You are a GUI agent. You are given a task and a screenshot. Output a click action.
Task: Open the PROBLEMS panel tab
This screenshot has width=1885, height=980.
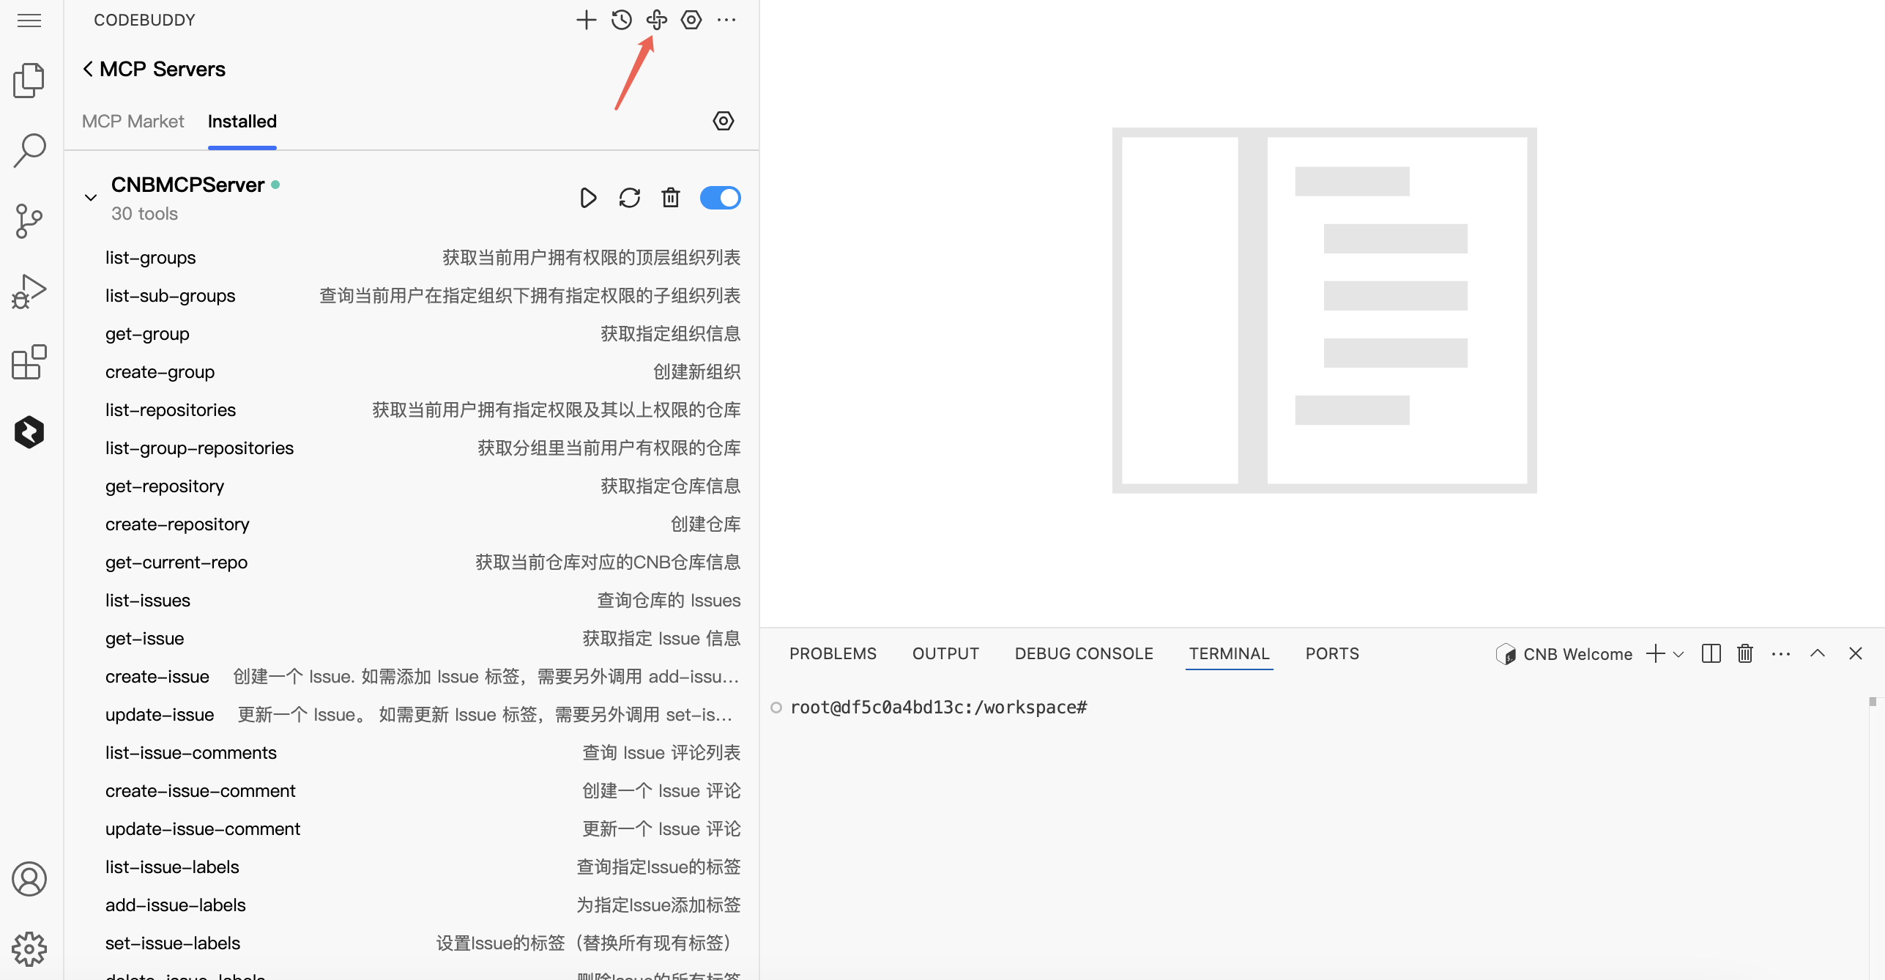tap(833, 654)
